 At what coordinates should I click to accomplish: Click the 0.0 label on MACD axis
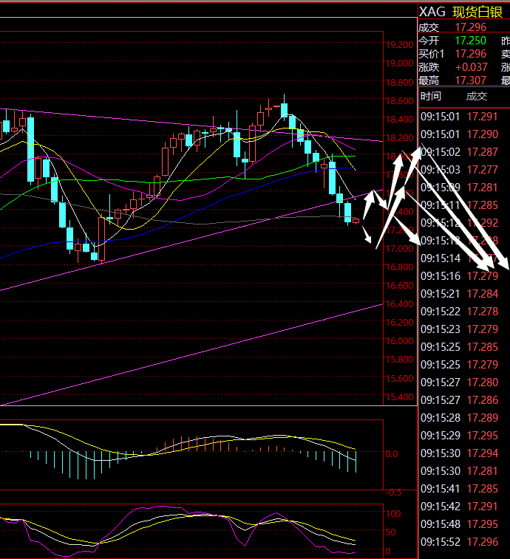point(392,454)
